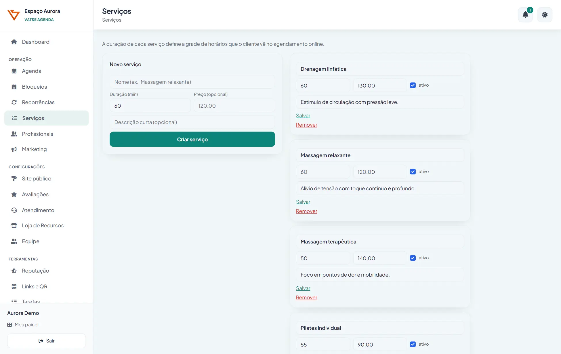Edit Drenagem linfática price 130,00
The height and width of the screenshot is (354, 561).
tap(380, 85)
